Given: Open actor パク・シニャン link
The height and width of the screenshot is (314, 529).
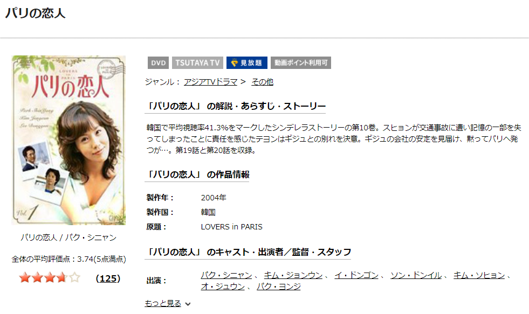Looking at the screenshot, I should [226, 275].
